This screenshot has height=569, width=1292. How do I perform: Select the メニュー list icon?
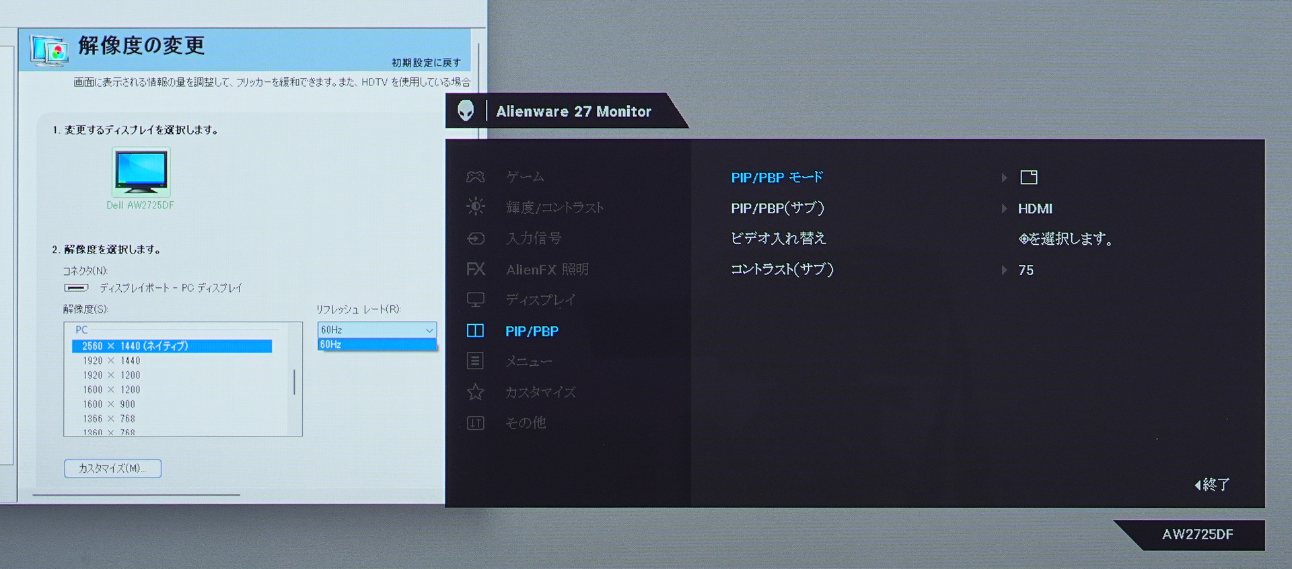point(476,361)
